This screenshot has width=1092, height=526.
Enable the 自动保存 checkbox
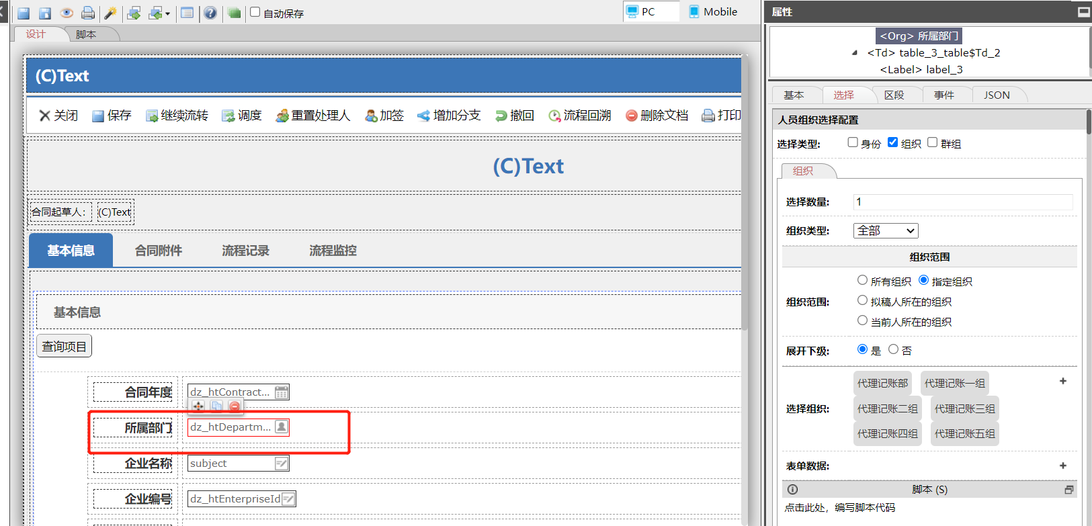(x=255, y=11)
